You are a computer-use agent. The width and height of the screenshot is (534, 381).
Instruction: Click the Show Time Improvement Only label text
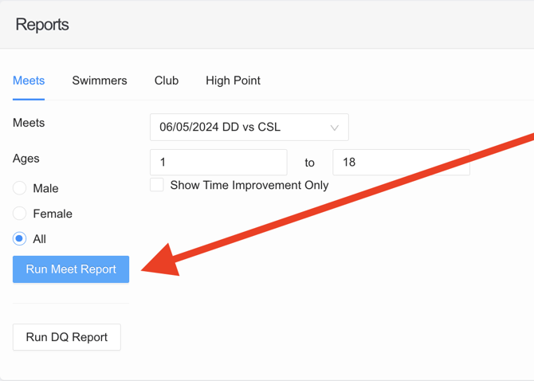coord(249,185)
